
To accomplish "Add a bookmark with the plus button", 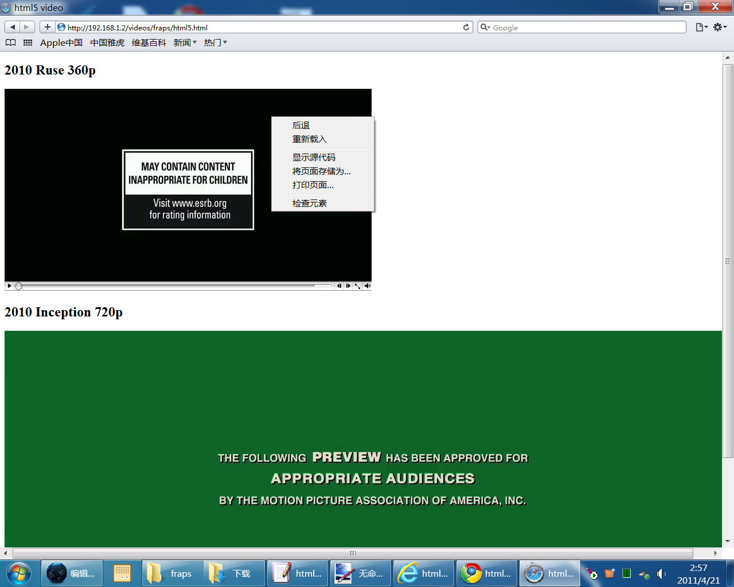I will 48,27.
